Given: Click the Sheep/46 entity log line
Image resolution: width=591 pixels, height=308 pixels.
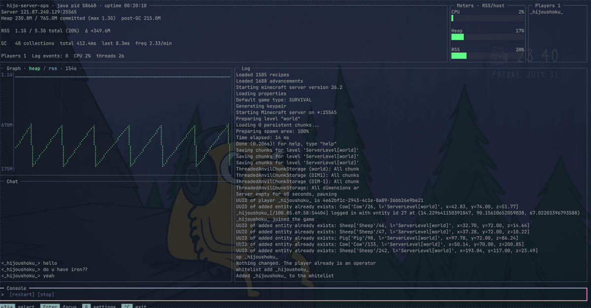Looking at the screenshot, I should tap(382, 226).
